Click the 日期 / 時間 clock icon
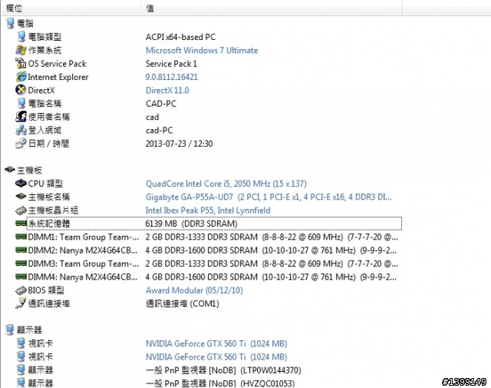 coord(21,144)
